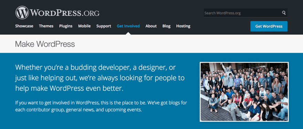
Task: Click the search magnifier icon
Action: click(284, 13)
